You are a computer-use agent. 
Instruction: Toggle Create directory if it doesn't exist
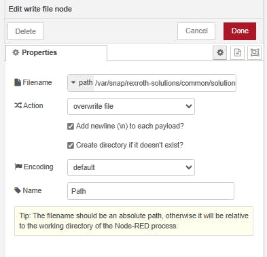[71, 145]
